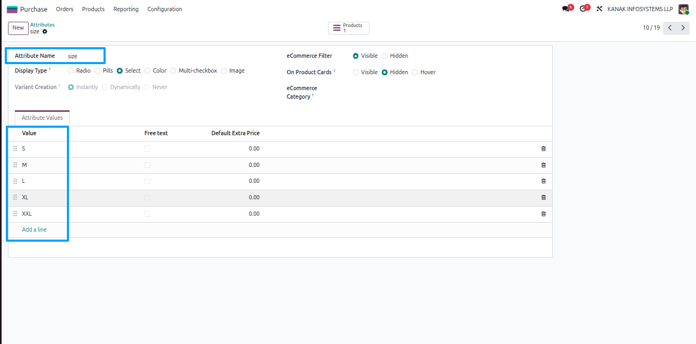Expand the Reporting menu

click(x=126, y=9)
